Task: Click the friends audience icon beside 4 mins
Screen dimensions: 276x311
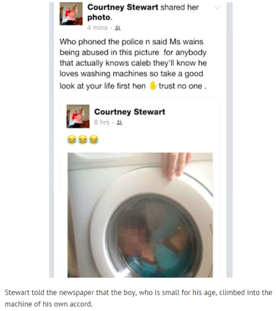Action: tap(118, 28)
